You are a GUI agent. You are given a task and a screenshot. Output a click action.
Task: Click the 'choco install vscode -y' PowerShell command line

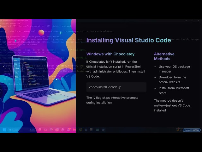(x=30, y=53)
